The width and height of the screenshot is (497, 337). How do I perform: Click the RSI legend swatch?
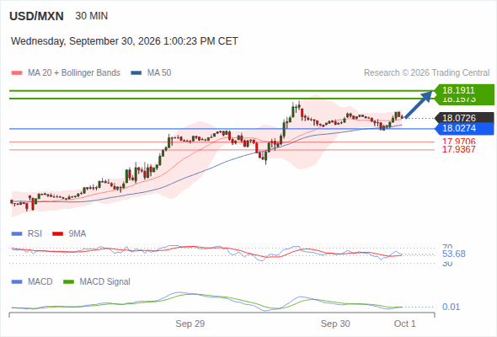point(17,234)
